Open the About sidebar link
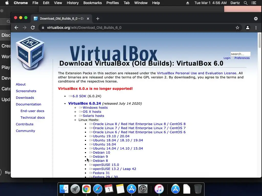The image size is (262, 196). 21,84
